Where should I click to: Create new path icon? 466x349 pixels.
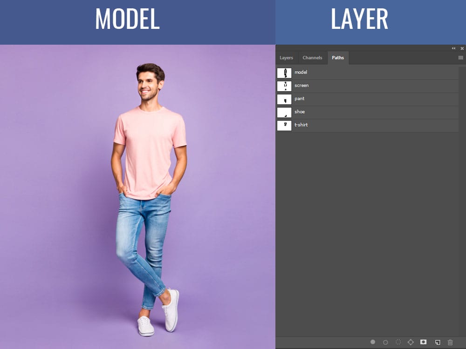coord(438,342)
